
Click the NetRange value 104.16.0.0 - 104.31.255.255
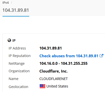63,63
